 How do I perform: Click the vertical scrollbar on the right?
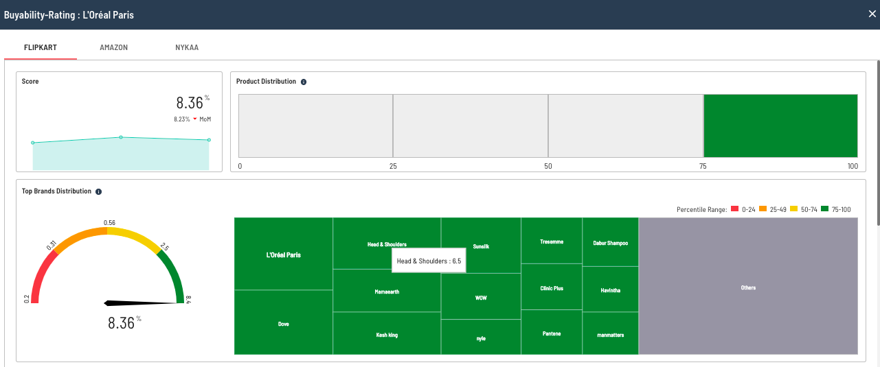pyautogui.click(x=877, y=143)
